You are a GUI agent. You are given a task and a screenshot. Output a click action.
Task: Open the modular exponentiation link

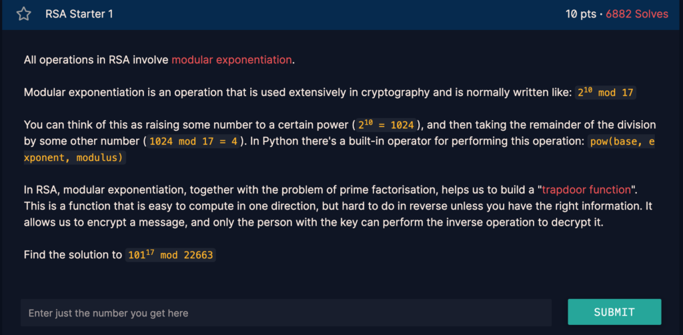tap(231, 60)
